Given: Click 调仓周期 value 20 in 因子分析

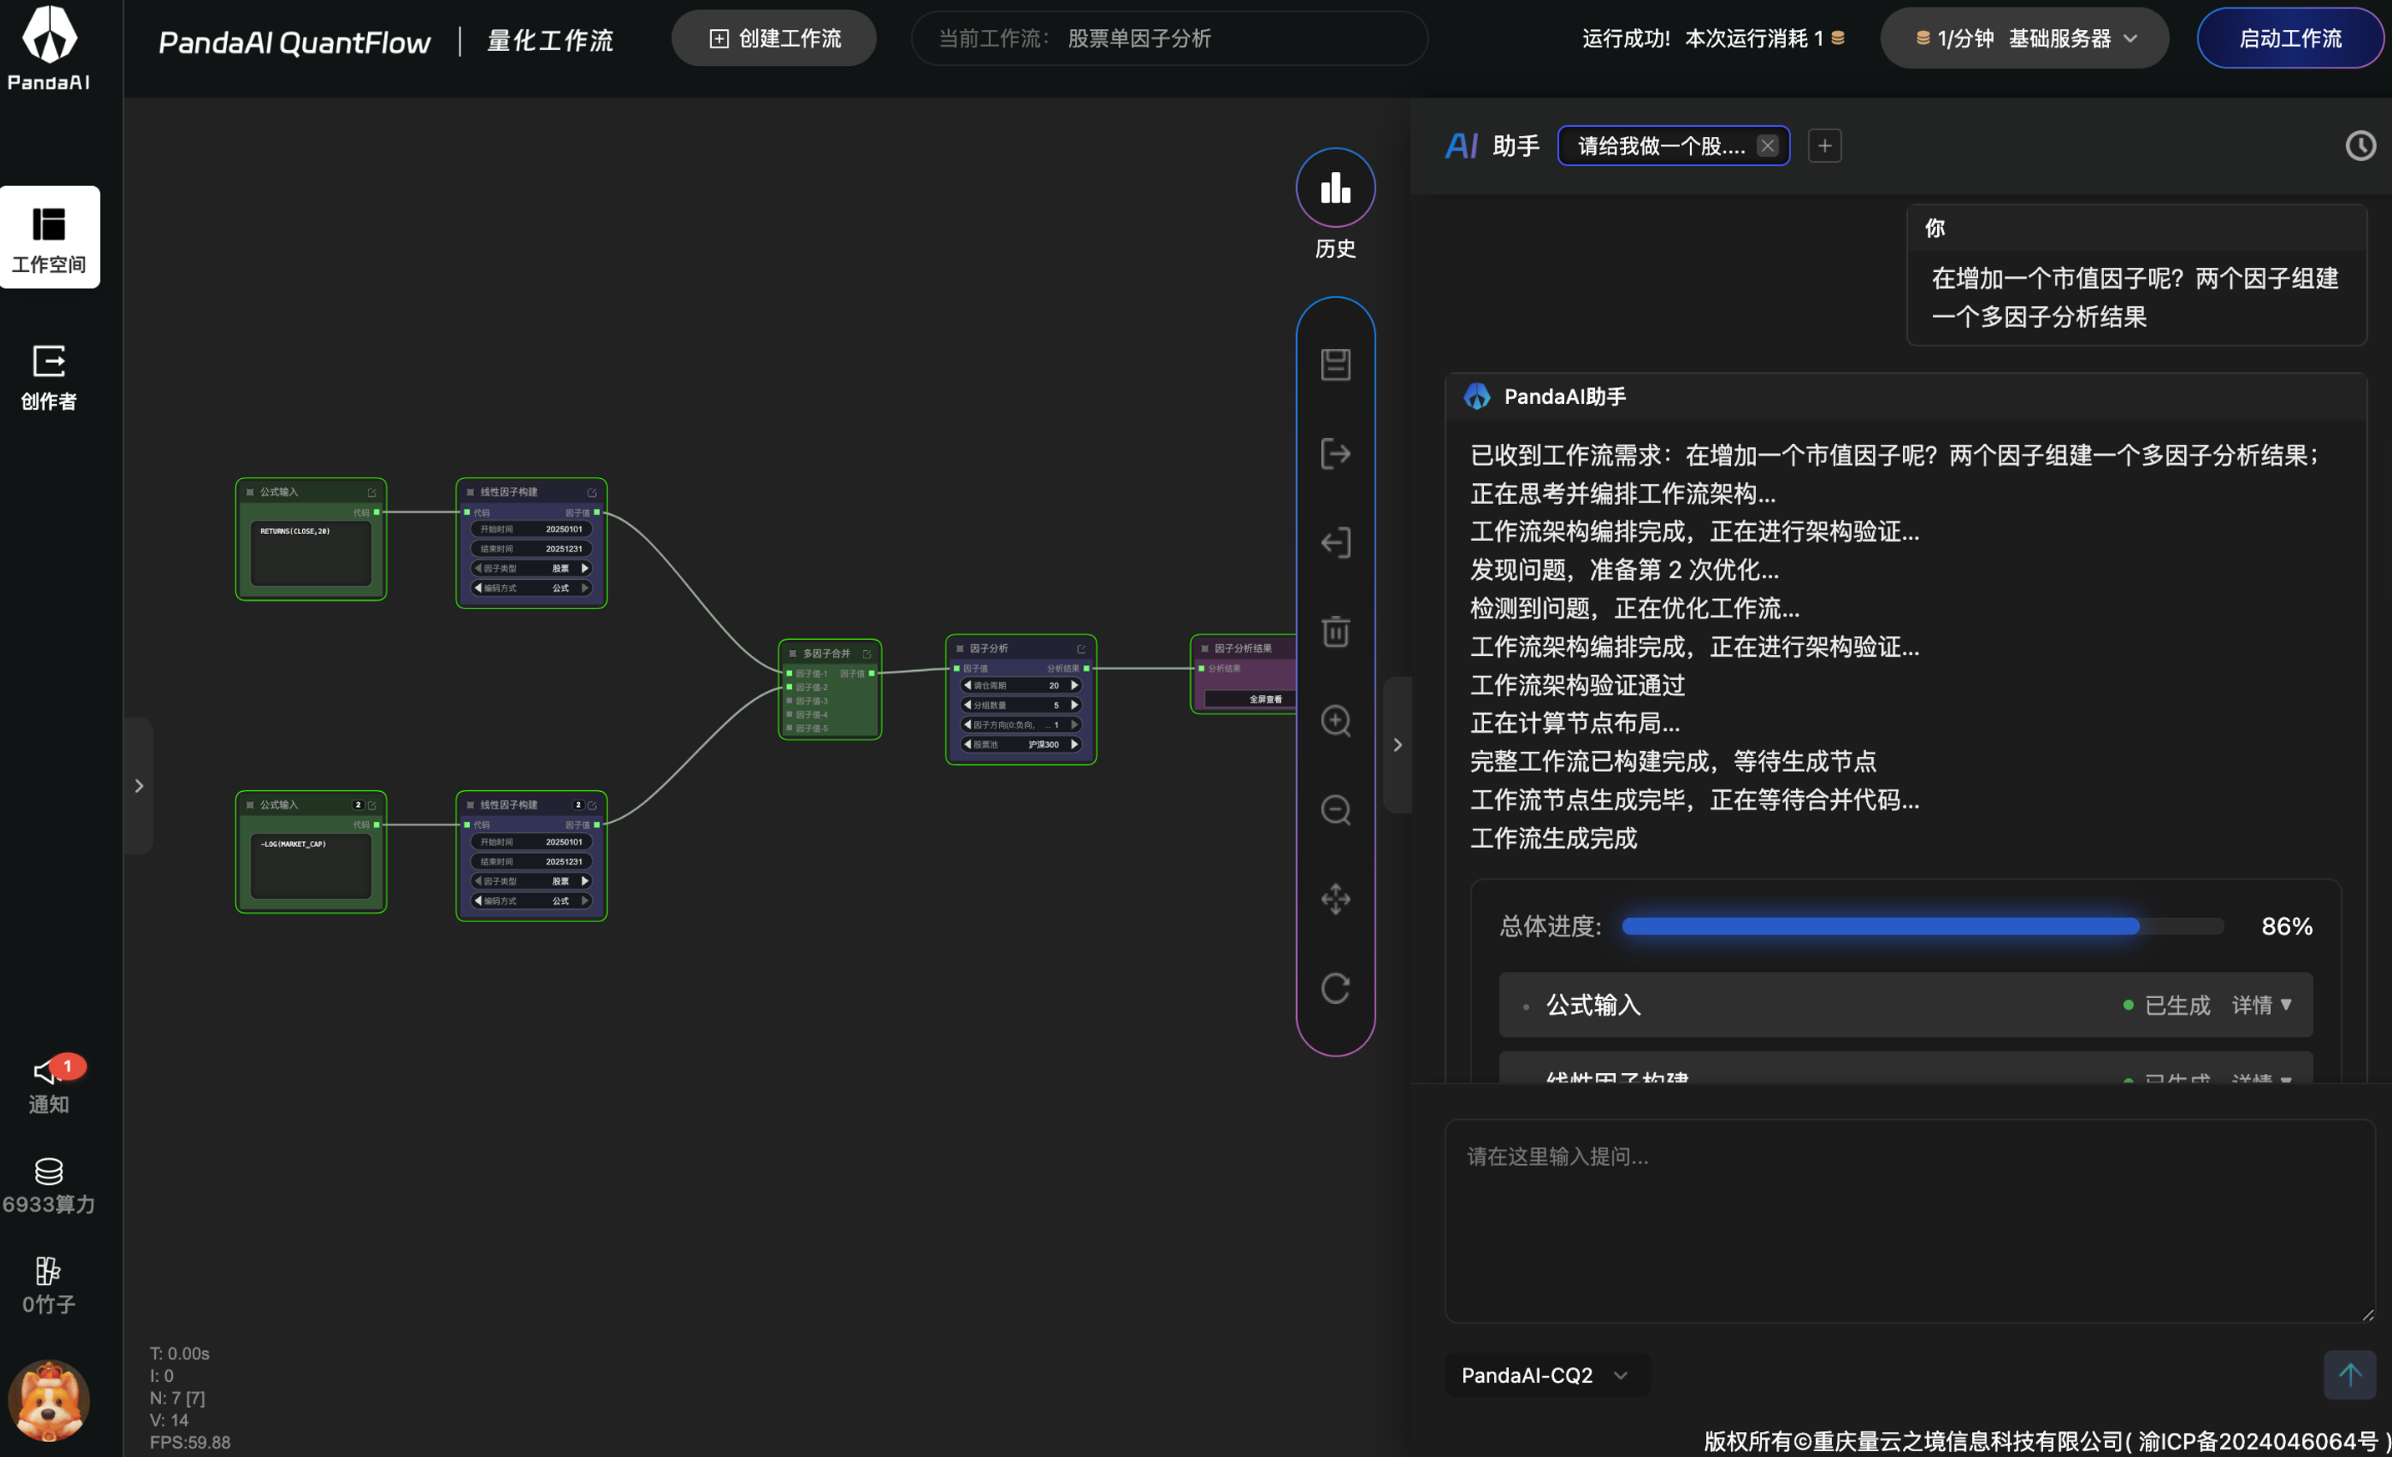Looking at the screenshot, I should coord(1053,685).
